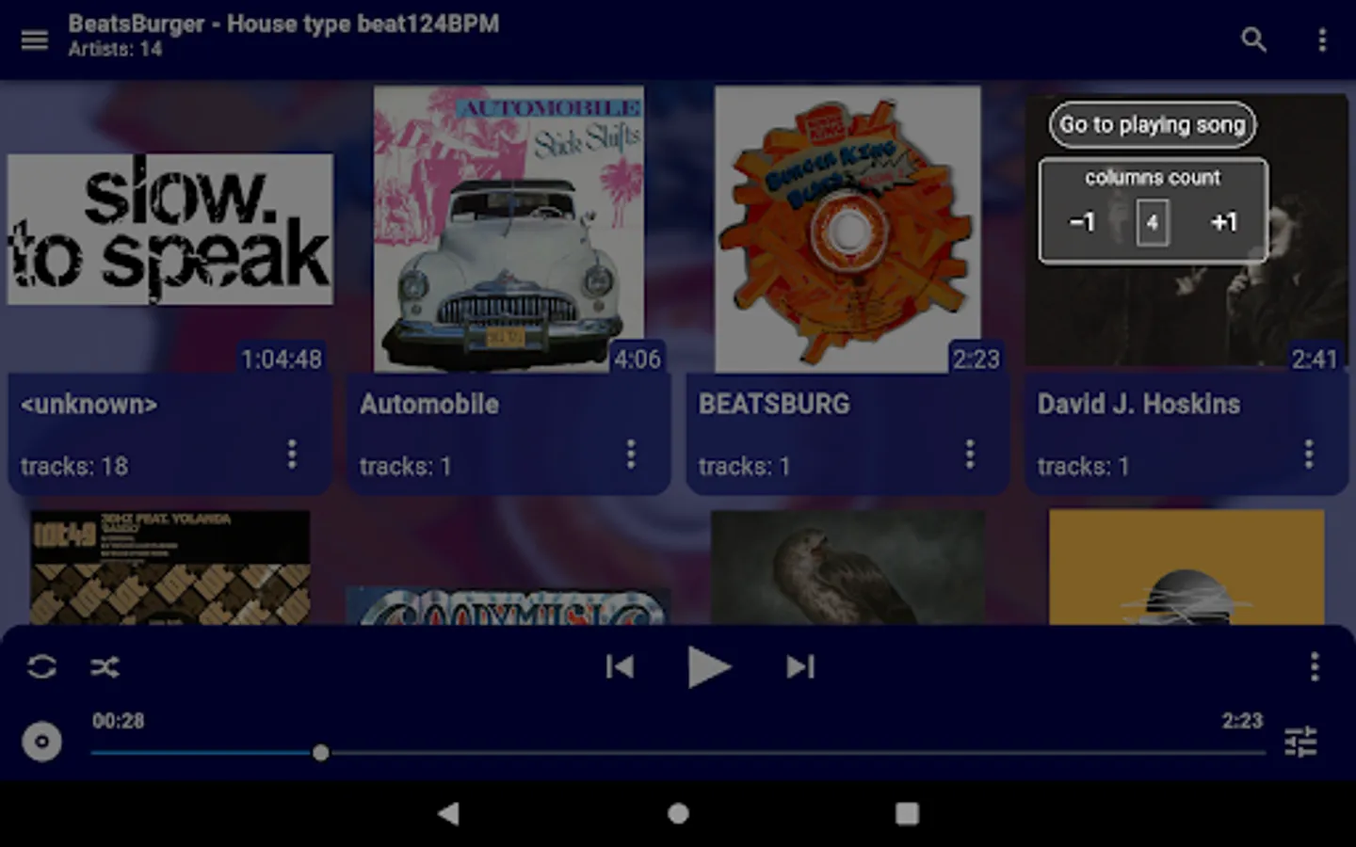This screenshot has height=847, width=1356.
Task: Toggle shuffle mode in the player
Action: click(x=105, y=667)
